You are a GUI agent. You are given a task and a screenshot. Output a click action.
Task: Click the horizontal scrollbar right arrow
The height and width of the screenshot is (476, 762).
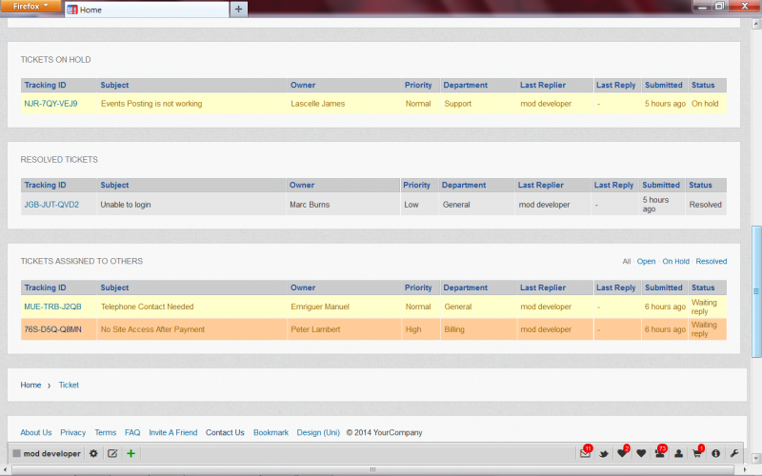coord(743,470)
